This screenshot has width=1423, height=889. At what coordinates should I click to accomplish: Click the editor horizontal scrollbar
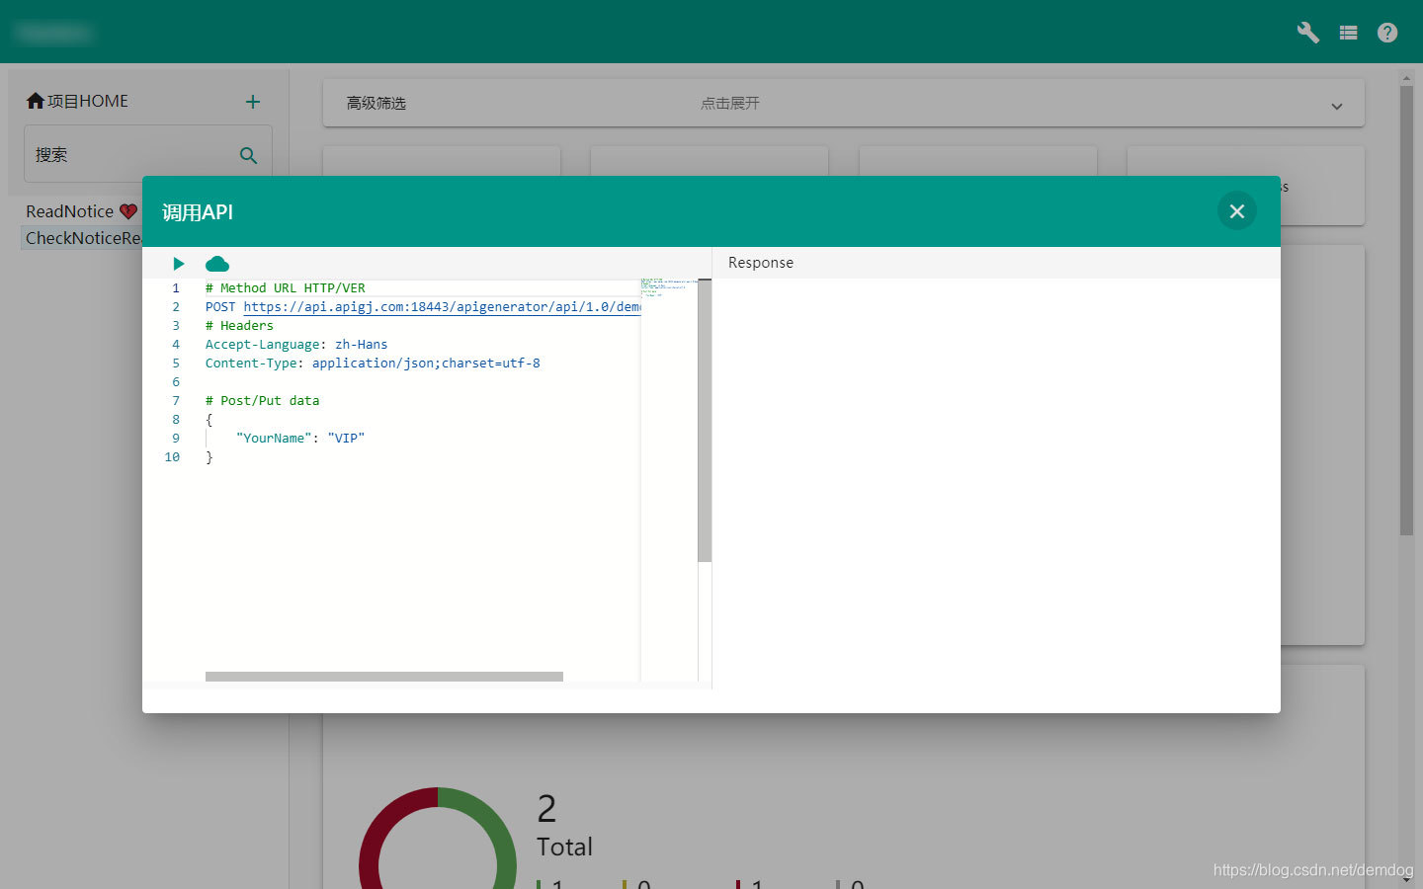[x=384, y=677]
